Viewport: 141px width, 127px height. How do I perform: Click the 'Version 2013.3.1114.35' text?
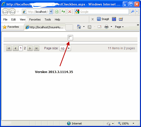[54, 72]
